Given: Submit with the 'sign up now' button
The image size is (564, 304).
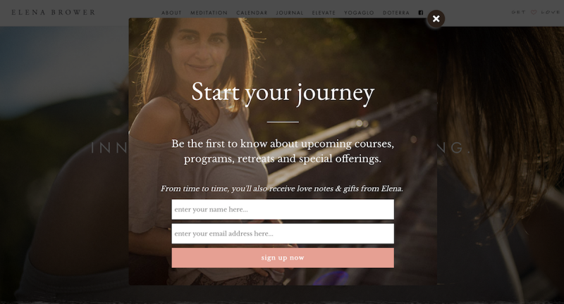Looking at the screenshot, I should (x=283, y=258).
